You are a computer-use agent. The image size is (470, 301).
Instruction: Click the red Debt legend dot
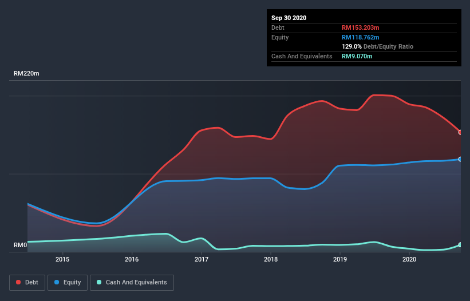click(x=18, y=282)
